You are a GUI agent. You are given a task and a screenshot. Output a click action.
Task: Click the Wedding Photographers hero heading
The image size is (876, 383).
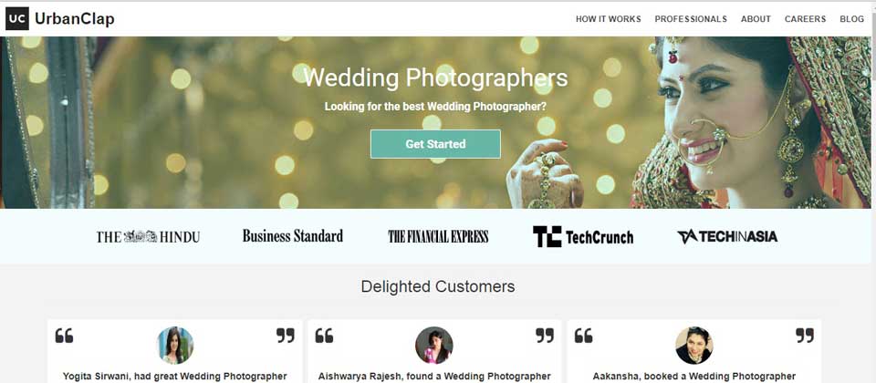coord(436,78)
